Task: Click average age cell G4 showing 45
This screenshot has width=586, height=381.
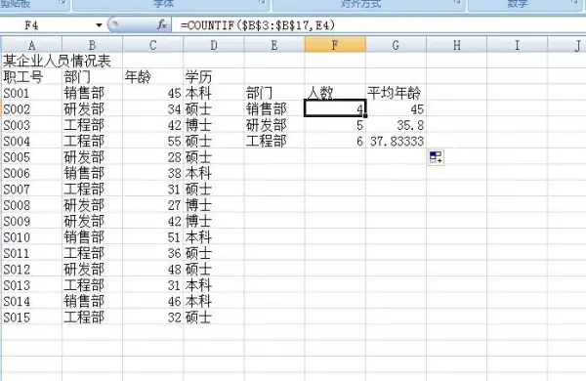Action: click(397, 108)
